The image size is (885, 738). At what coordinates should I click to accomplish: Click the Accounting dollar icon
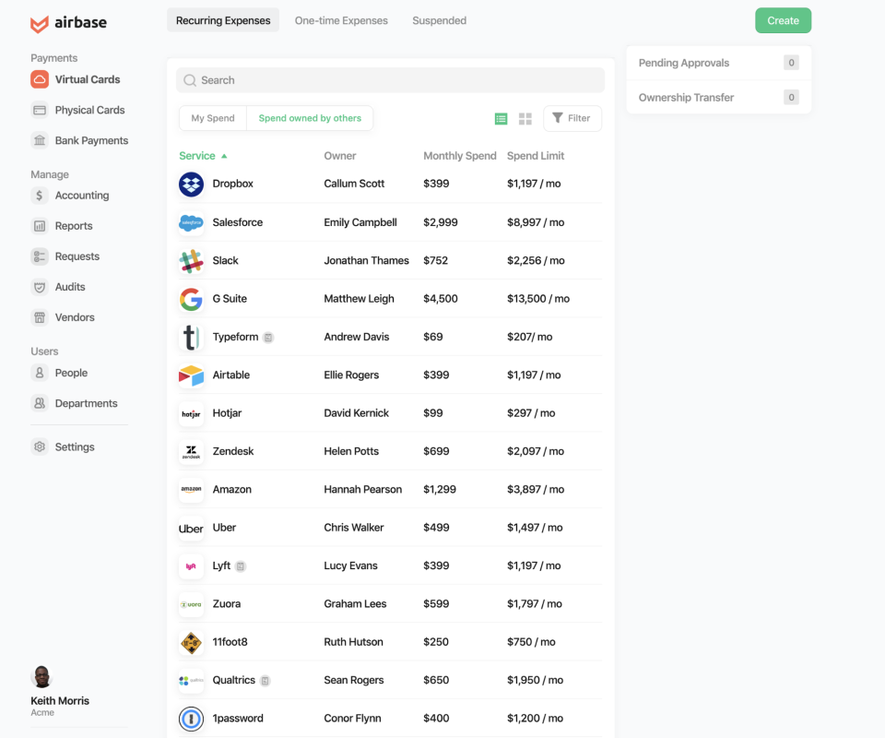(40, 196)
